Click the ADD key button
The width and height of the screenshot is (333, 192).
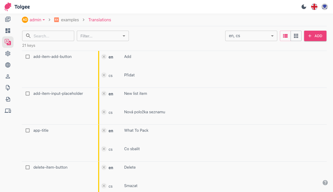(315, 36)
